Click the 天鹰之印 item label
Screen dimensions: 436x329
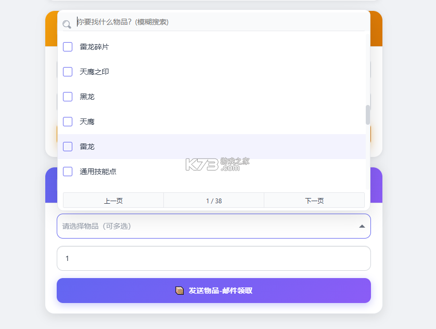(x=94, y=72)
